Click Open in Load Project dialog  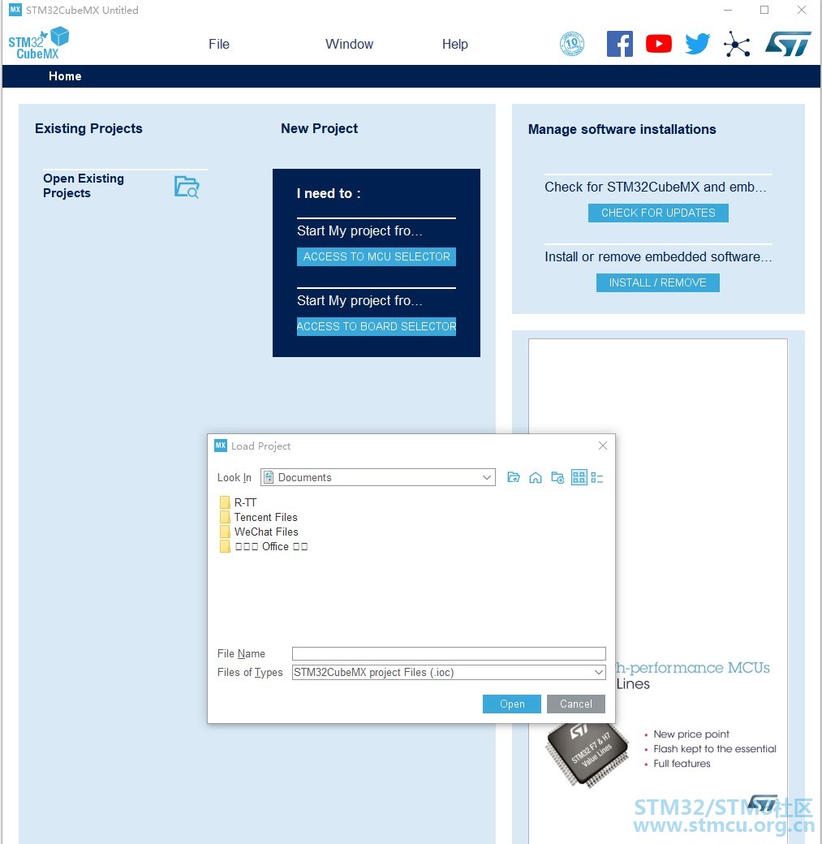512,704
